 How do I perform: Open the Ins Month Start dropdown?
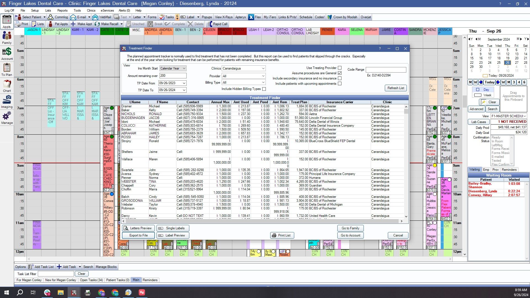(x=173, y=68)
